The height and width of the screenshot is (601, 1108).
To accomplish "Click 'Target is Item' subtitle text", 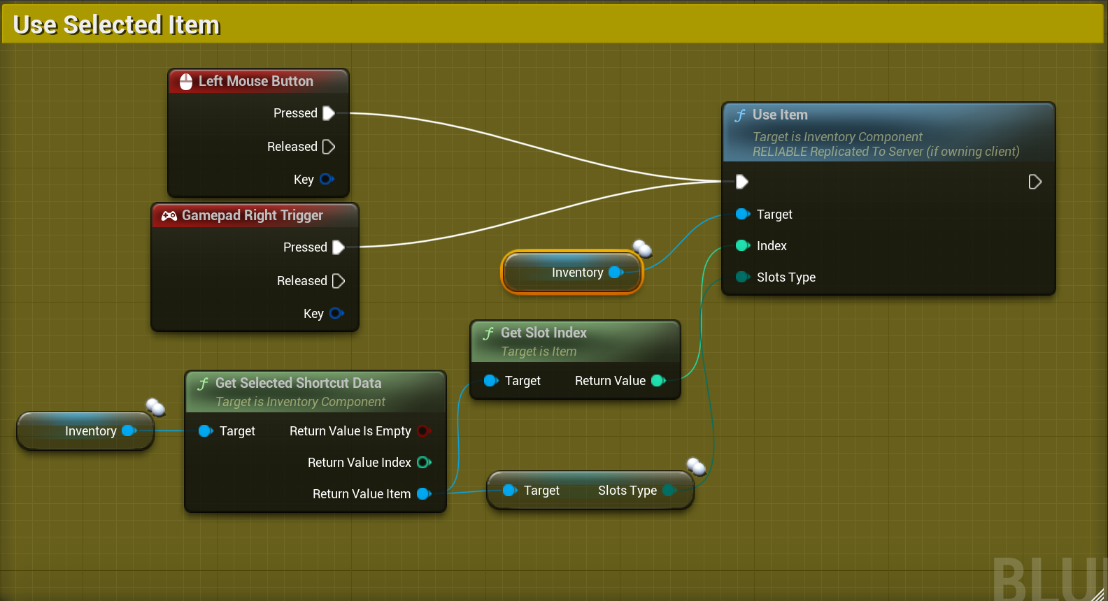I will tap(539, 352).
